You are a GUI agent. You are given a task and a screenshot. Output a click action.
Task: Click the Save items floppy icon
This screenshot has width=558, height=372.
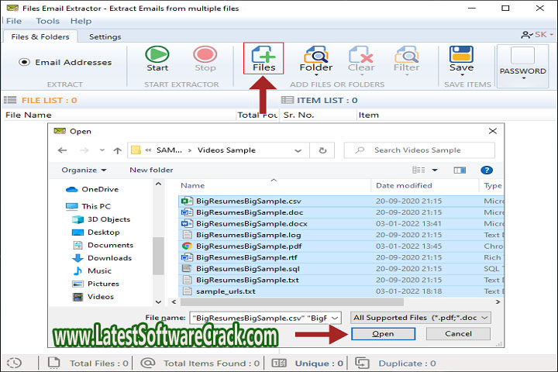tap(461, 54)
